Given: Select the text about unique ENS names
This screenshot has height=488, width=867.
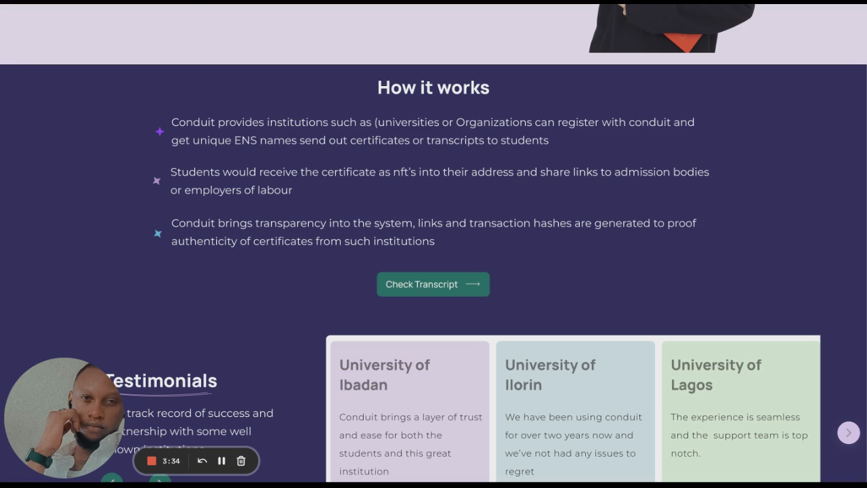Looking at the screenshot, I should (433, 131).
